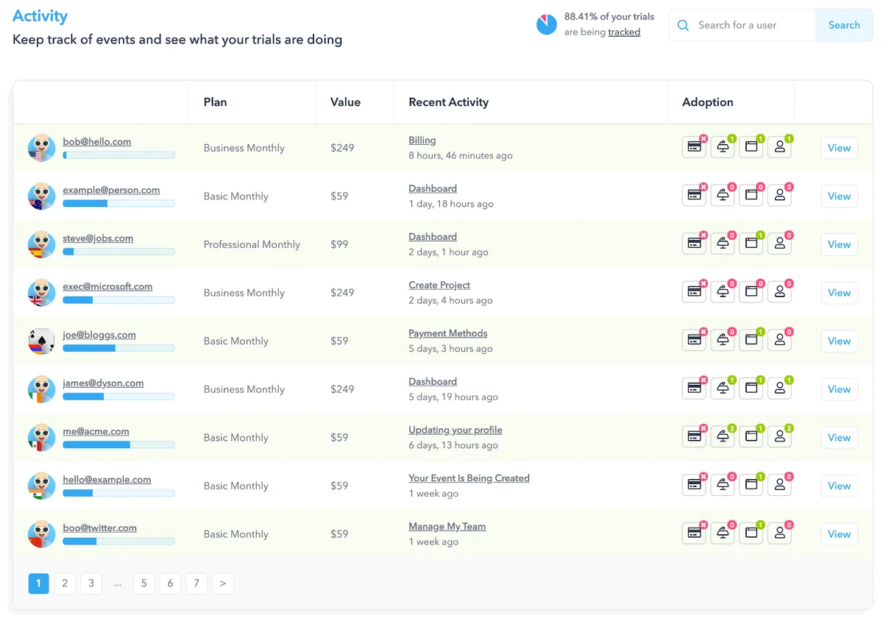
Task: Jump to page 7 in pagination
Action: 196,583
